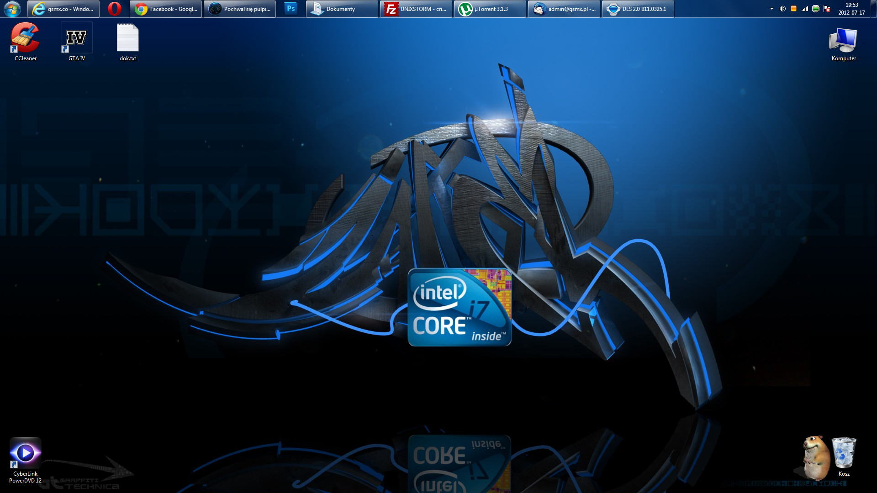Click the Opera taskbar icon
The image size is (877, 493).
click(114, 9)
